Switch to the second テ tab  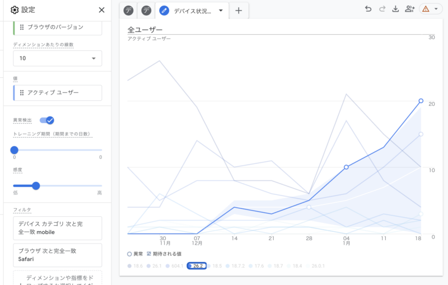pyautogui.click(x=146, y=11)
